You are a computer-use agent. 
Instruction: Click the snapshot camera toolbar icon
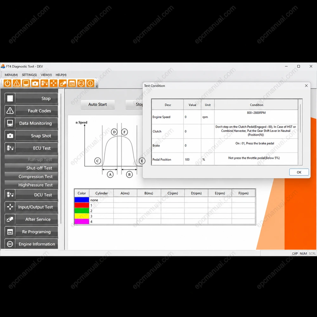tap(35, 83)
